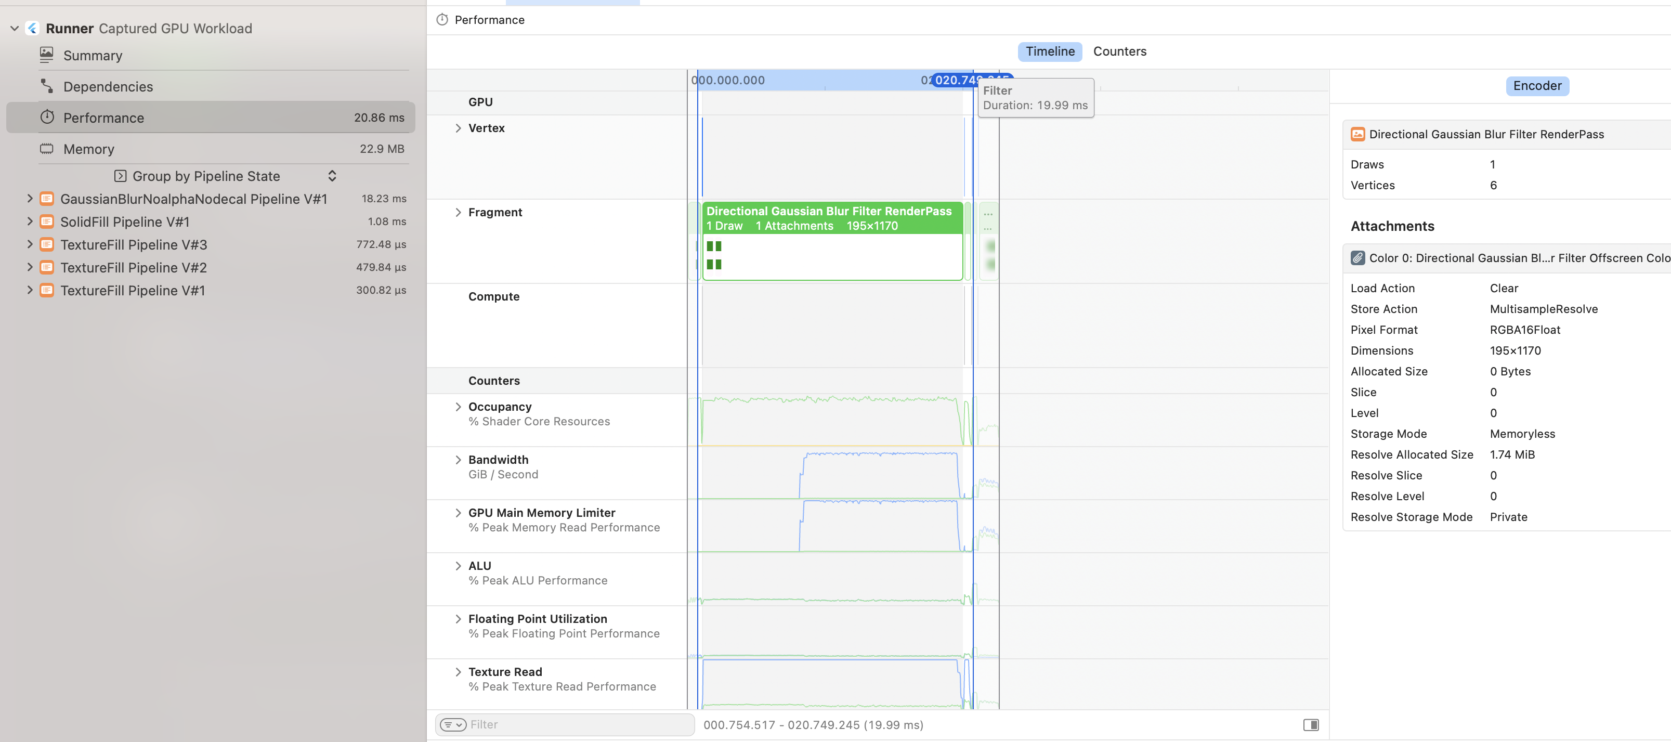Click the Color 0 attachment paperclip icon
Screen dimensions: 1671x742
click(1357, 258)
